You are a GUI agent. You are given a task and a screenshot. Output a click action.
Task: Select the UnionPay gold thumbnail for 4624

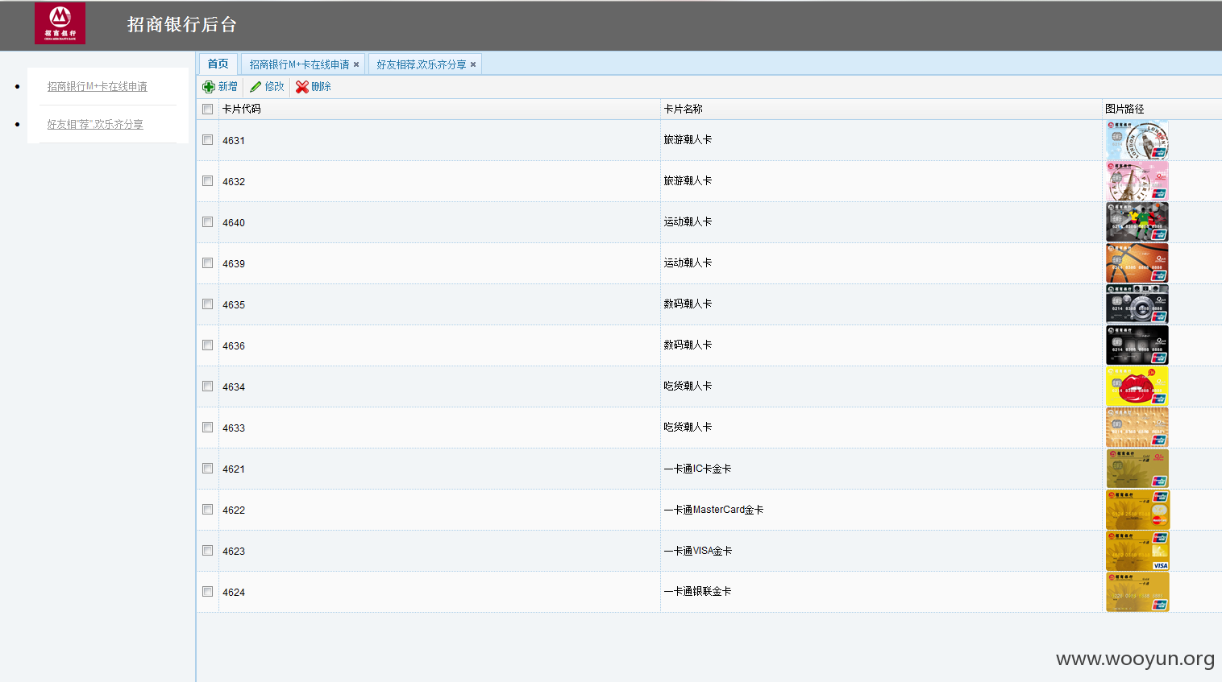(1137, 592)
